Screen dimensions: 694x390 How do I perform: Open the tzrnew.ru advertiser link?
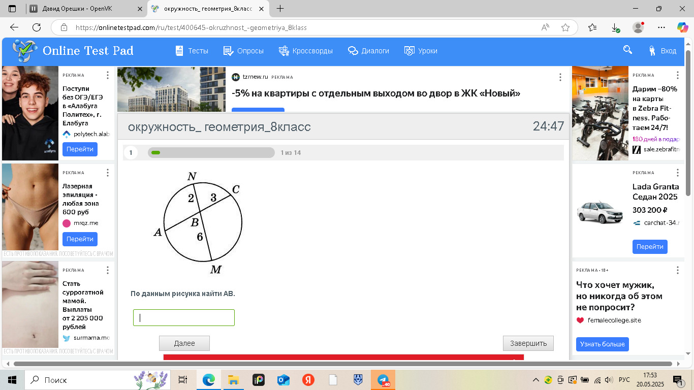click(255, 77)
